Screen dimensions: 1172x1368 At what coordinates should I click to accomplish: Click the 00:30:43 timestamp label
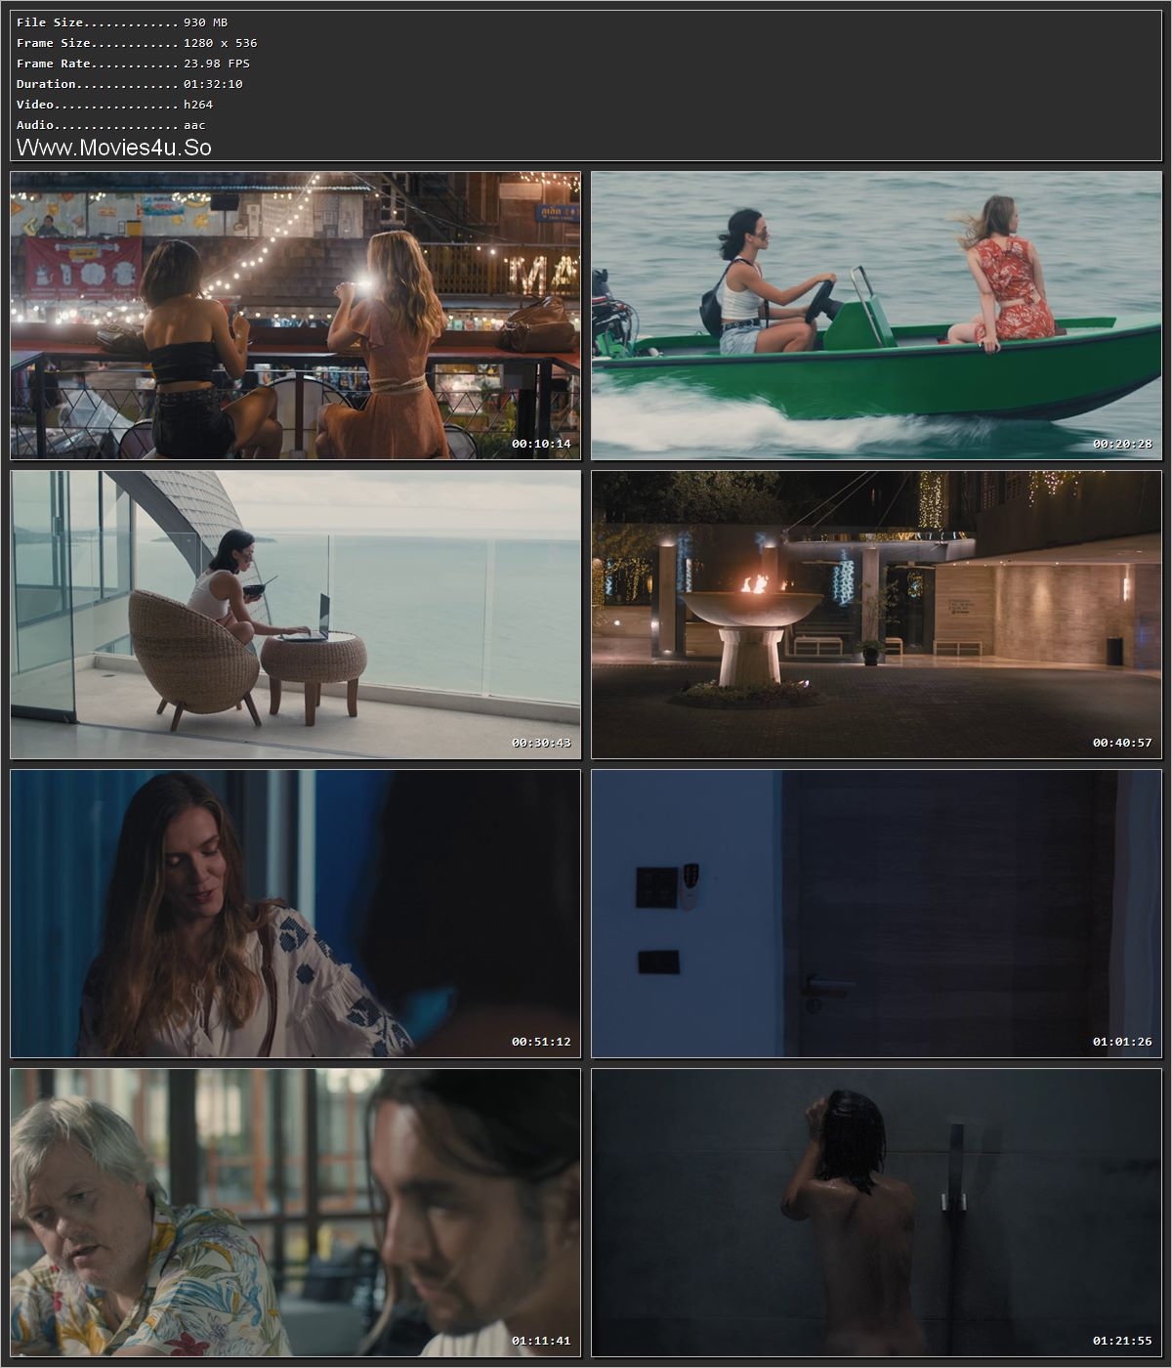coord(540,745)
